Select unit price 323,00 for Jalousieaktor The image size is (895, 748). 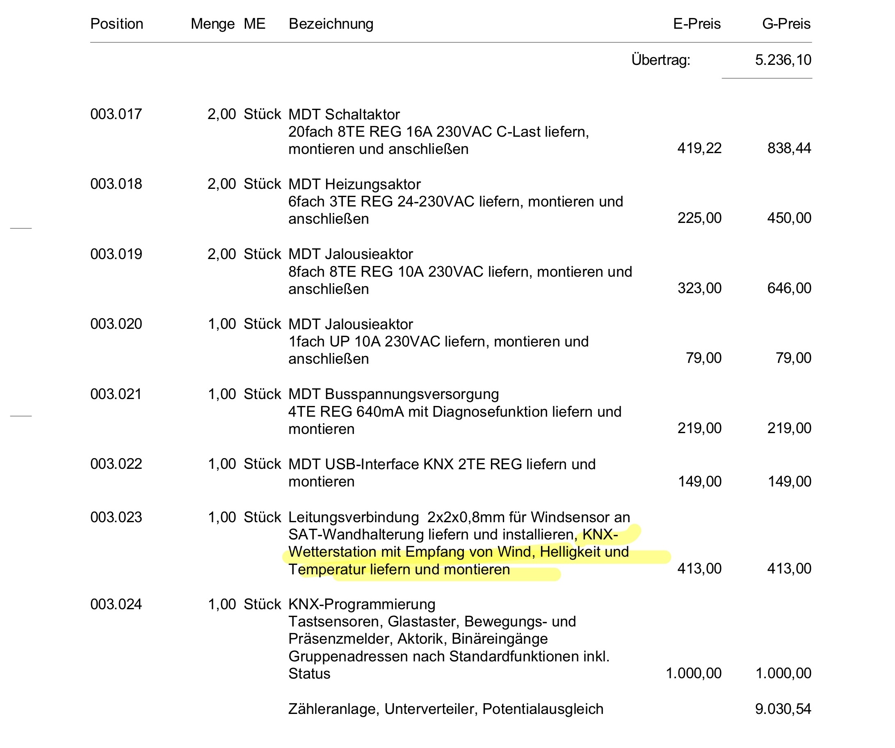(x=699, y=288)
